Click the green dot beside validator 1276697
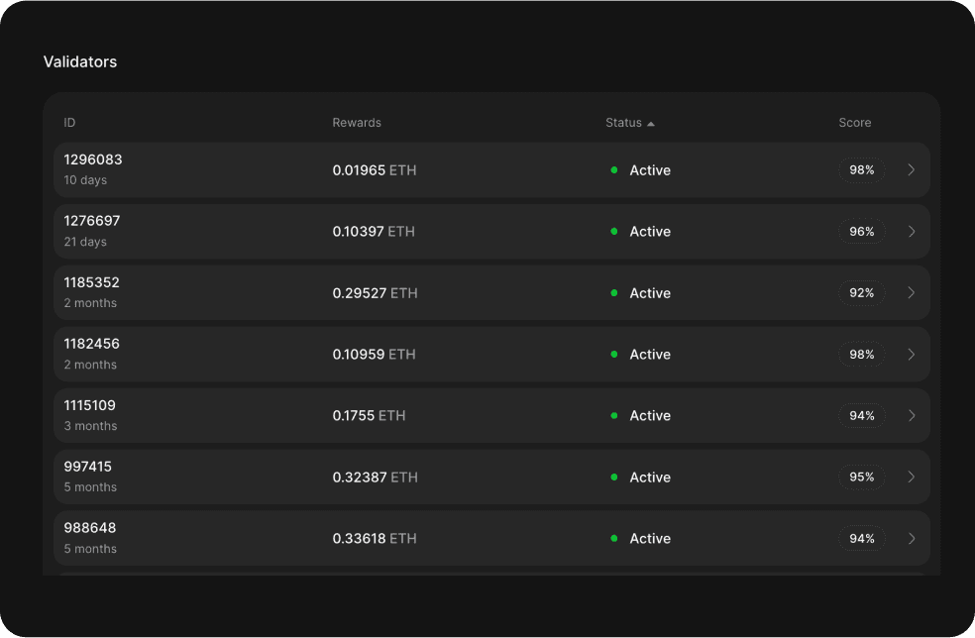 pos(615,231)
